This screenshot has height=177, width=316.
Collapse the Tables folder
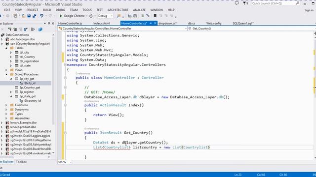point(6,48)
